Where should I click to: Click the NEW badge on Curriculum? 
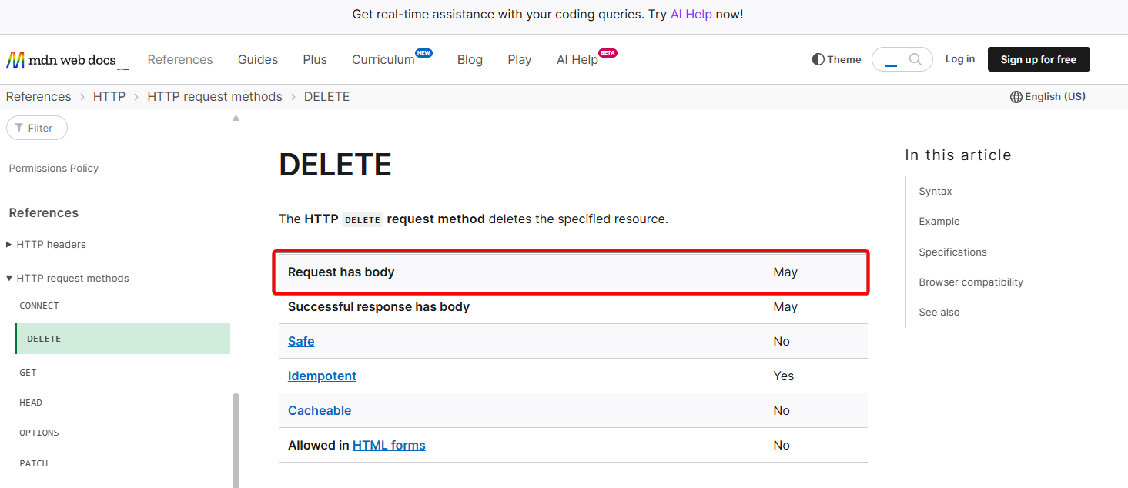[x=424, y=52]
